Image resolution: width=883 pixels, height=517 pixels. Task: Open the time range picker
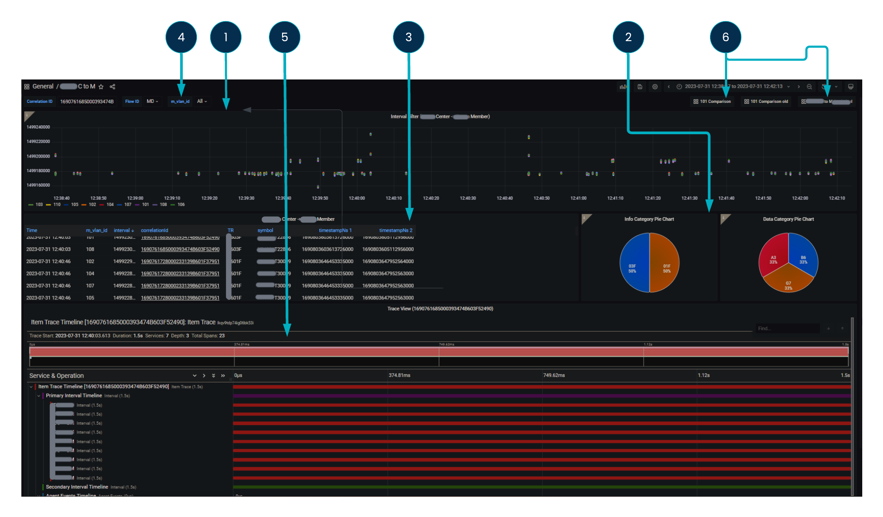733,87
